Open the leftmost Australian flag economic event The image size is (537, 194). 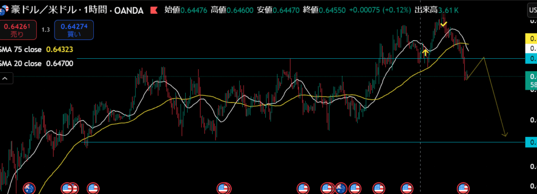point(29,188)
